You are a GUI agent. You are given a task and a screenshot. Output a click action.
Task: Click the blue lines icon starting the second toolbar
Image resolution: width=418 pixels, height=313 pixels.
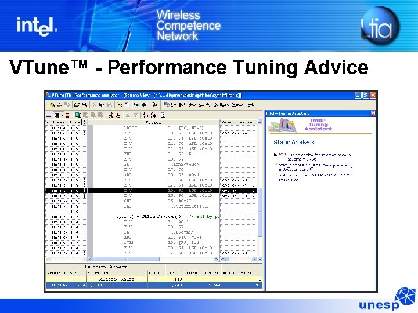coord(49,115)
